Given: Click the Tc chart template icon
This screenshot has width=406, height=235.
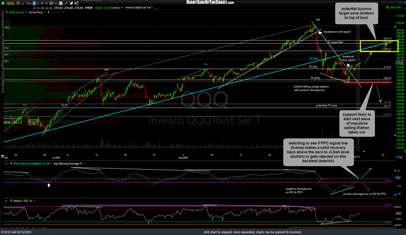Looking at the screenshot, I should tap(51, 3).
